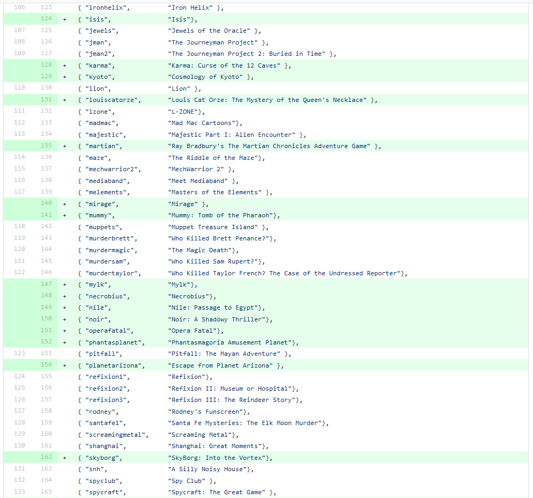533x498 pixels.
Task: Click "Screaming Metal" title text
Action: coord(199,435)
